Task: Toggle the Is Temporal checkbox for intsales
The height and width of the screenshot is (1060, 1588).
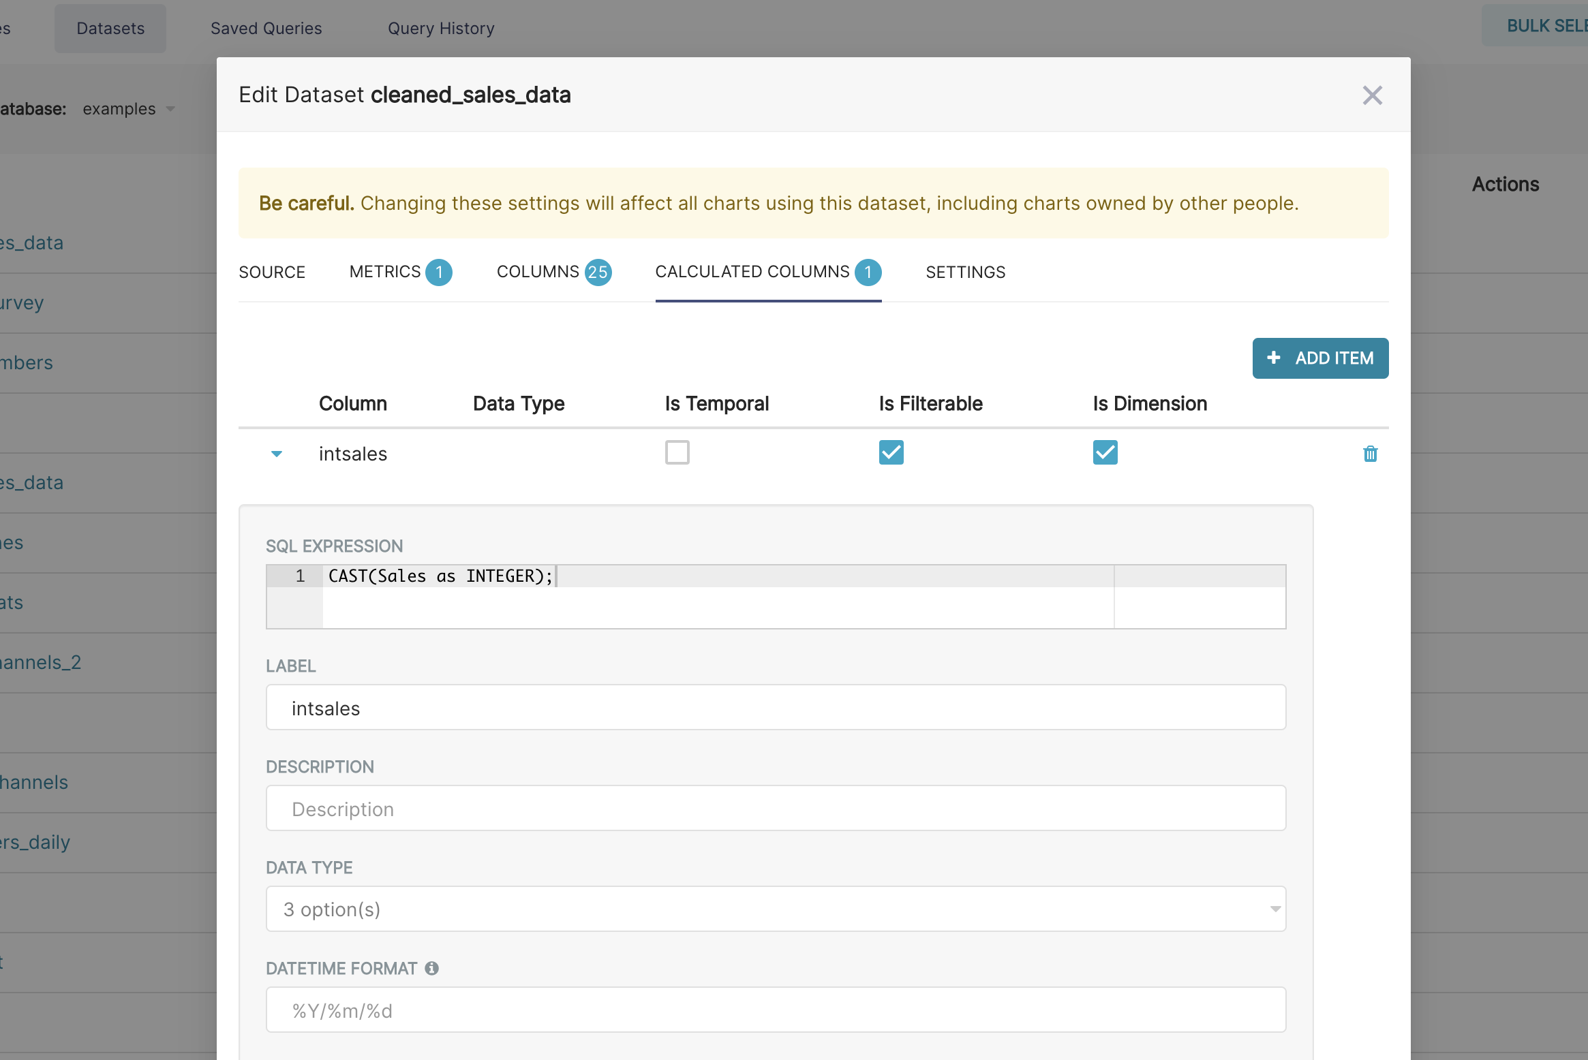Action: coord(677,452)
